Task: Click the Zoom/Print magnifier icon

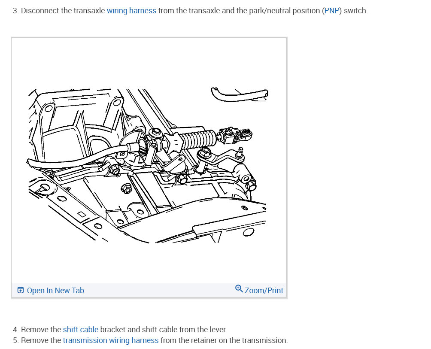Action: tap(239, 289)
